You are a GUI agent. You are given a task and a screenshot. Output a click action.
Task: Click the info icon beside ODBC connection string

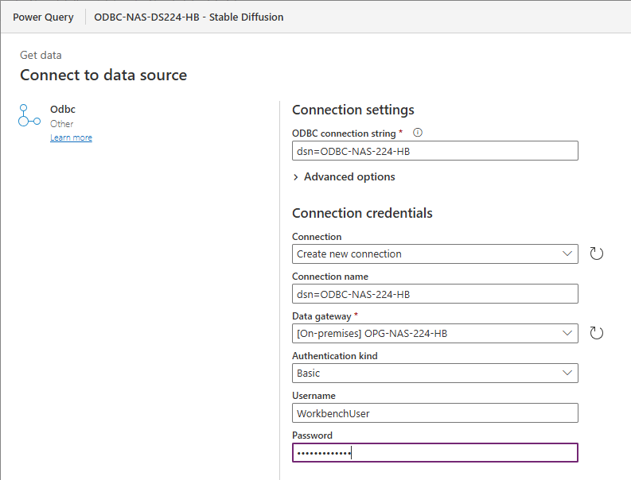(417, 134)
